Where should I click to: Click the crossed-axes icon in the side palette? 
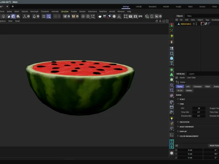pyautogui.click(x=172, y=31)
